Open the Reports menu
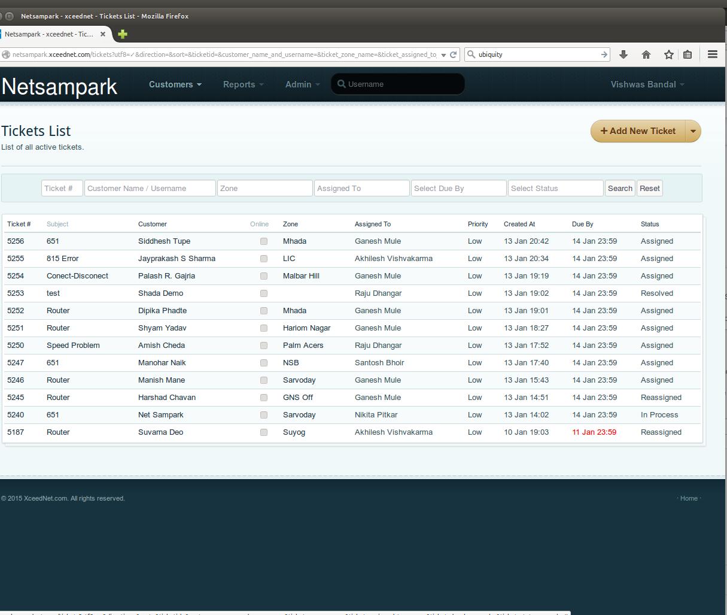This screenshot has width=727, height=615. pos(243,84)
